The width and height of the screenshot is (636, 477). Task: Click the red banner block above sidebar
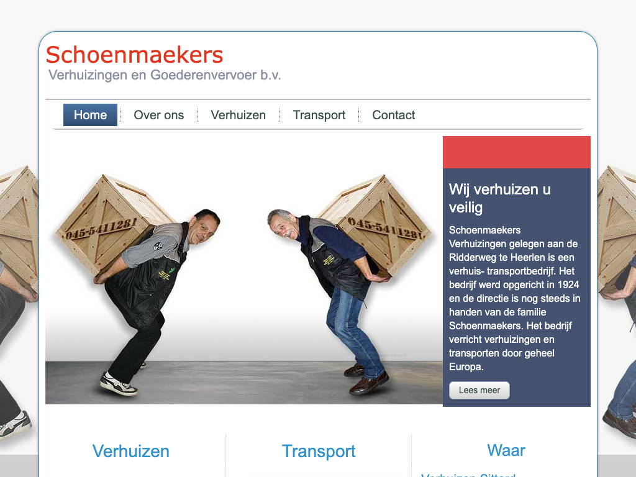[x=516, y=152]
